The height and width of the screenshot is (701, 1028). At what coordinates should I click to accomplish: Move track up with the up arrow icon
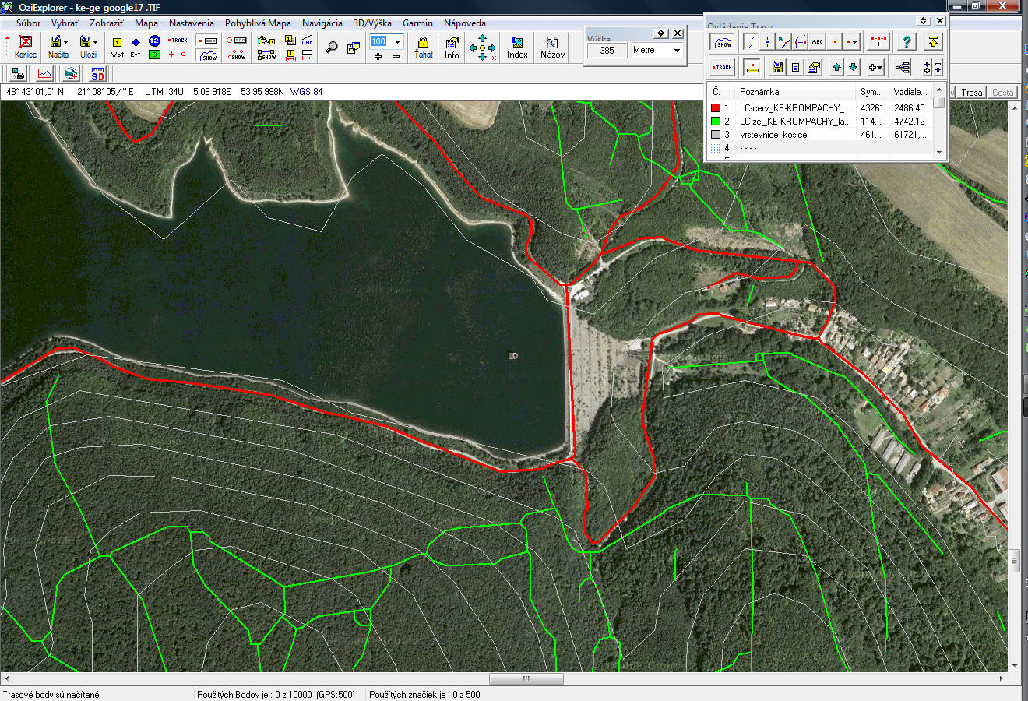(836, 68)
